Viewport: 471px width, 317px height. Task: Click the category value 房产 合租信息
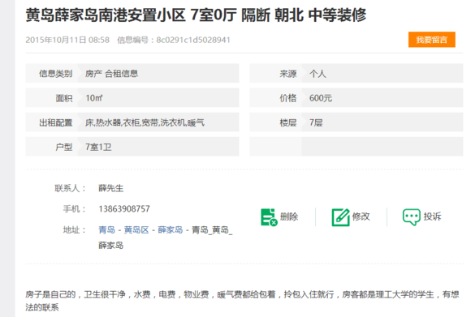click(111, 74)
